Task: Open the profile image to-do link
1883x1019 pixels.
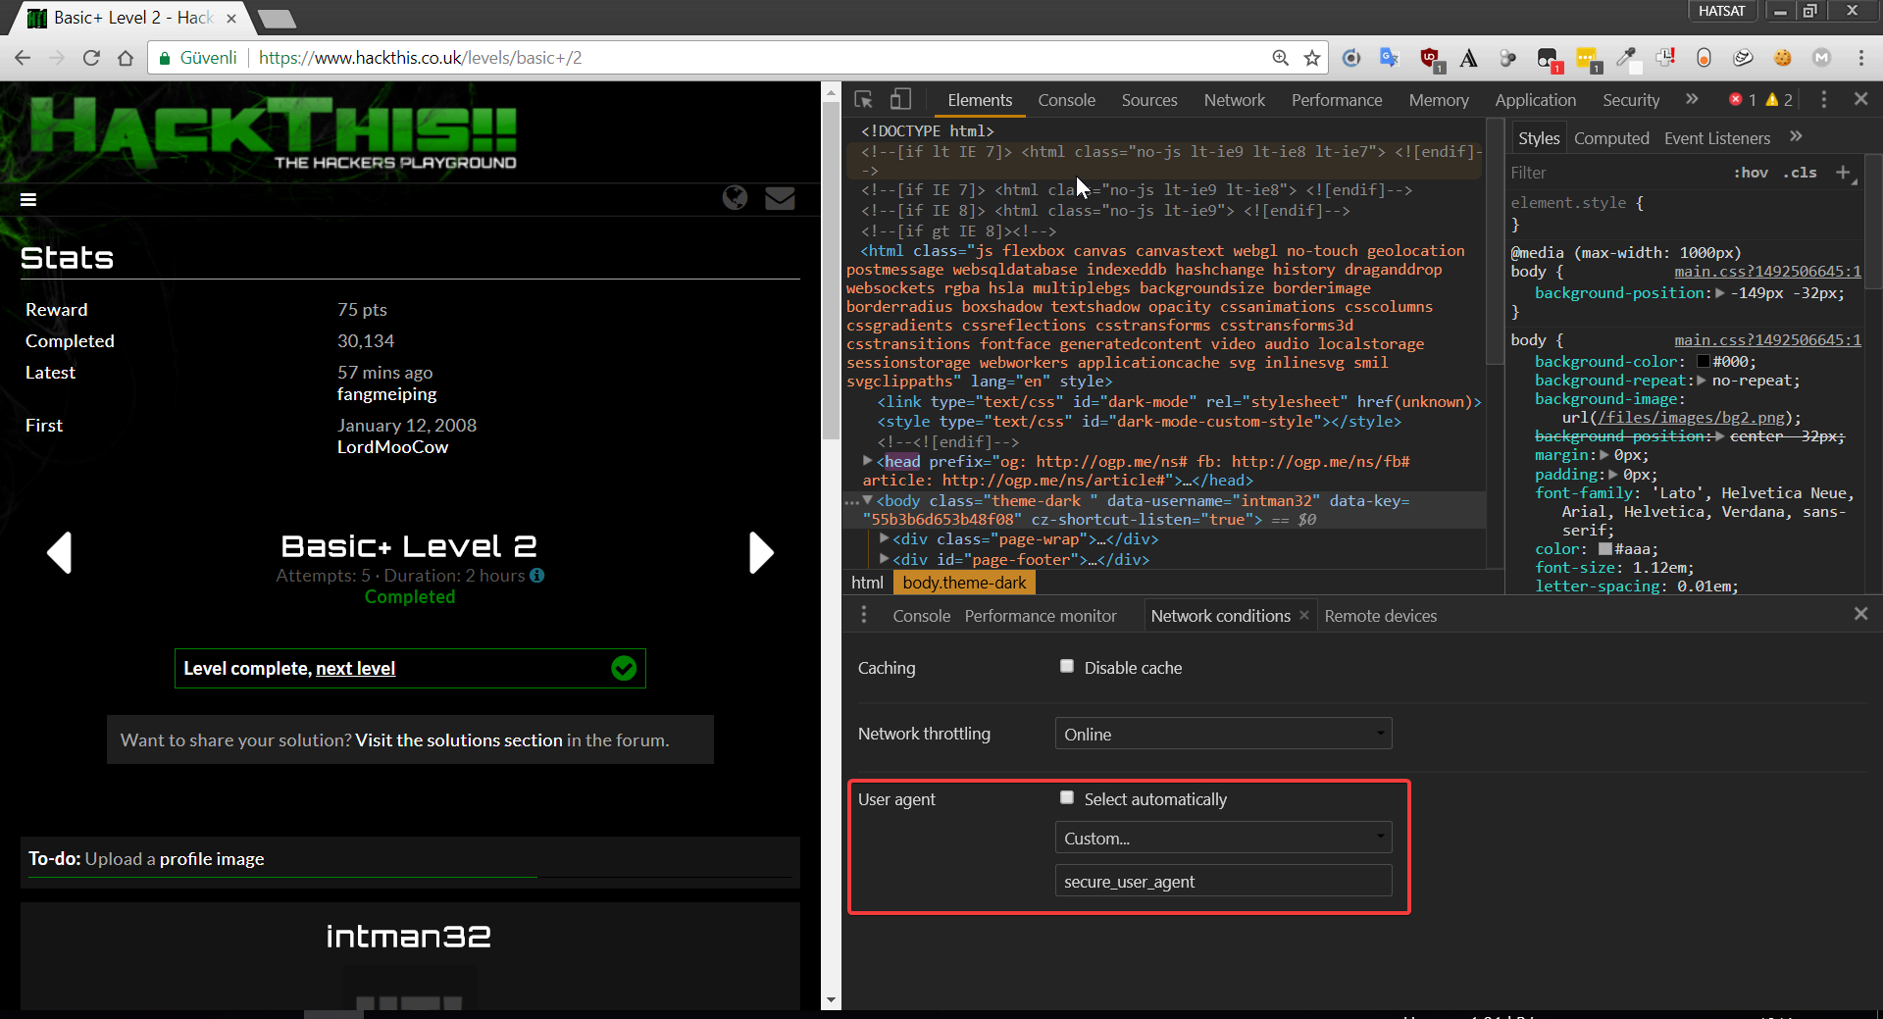Action: coord(212,859)
